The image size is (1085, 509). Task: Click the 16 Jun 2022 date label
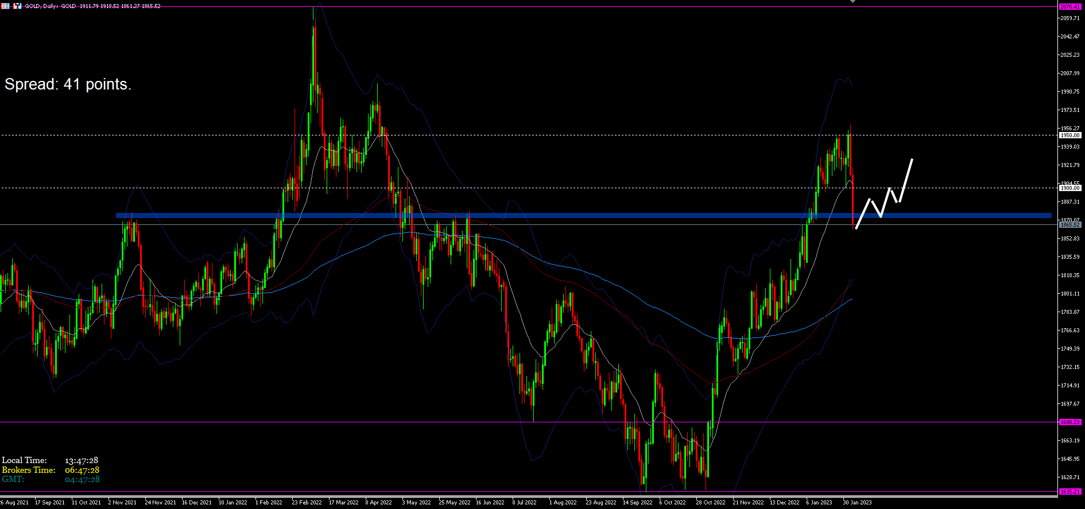(490, 503)
